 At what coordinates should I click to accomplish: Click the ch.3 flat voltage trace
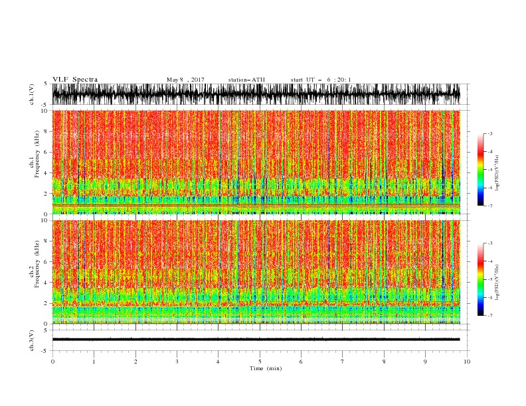pos(256,340)
